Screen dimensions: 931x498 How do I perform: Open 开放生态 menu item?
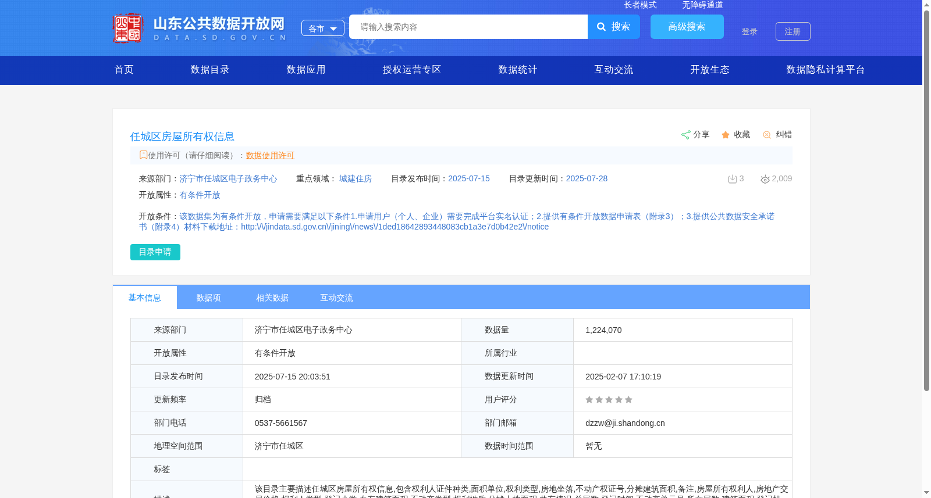[x=710, y=70]
